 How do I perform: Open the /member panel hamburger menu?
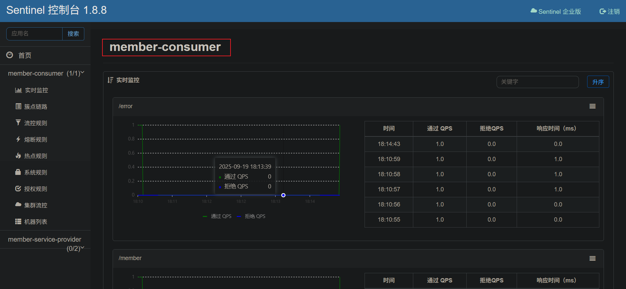tap(592, 258)
